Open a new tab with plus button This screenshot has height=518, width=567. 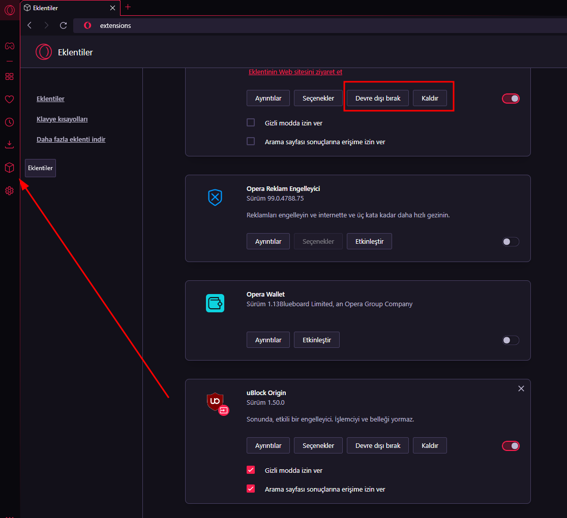coord(128,7)
